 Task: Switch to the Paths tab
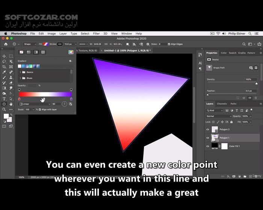pyautogui.click(x=233, y=104)
